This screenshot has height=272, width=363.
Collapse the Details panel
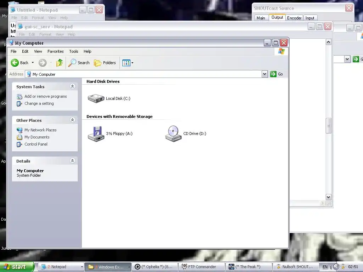click(72, 160)
